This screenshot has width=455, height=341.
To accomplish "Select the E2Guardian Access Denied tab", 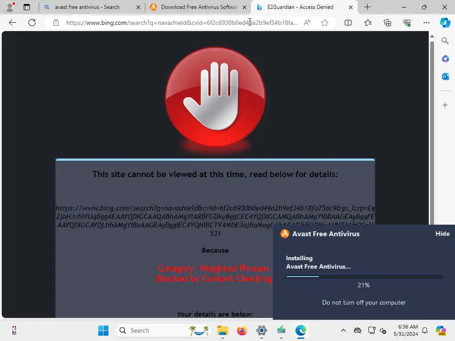I will tap(300, 7).
